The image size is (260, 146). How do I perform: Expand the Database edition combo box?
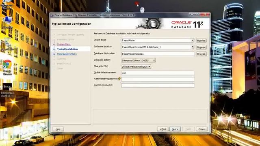[139, 60]
